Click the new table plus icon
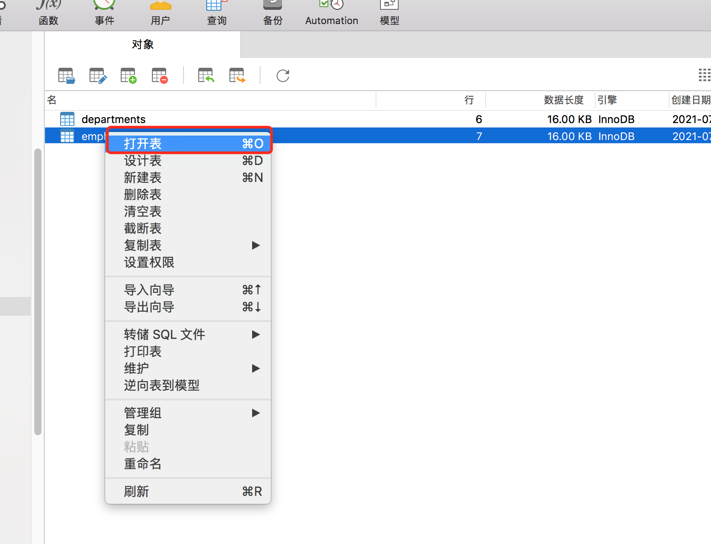The width and height of the screenshot is (711, 544). (x=128, y=75)
